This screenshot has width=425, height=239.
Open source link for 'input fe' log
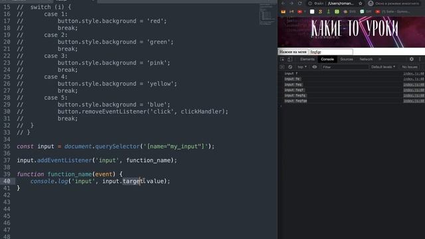click(413, 79)
